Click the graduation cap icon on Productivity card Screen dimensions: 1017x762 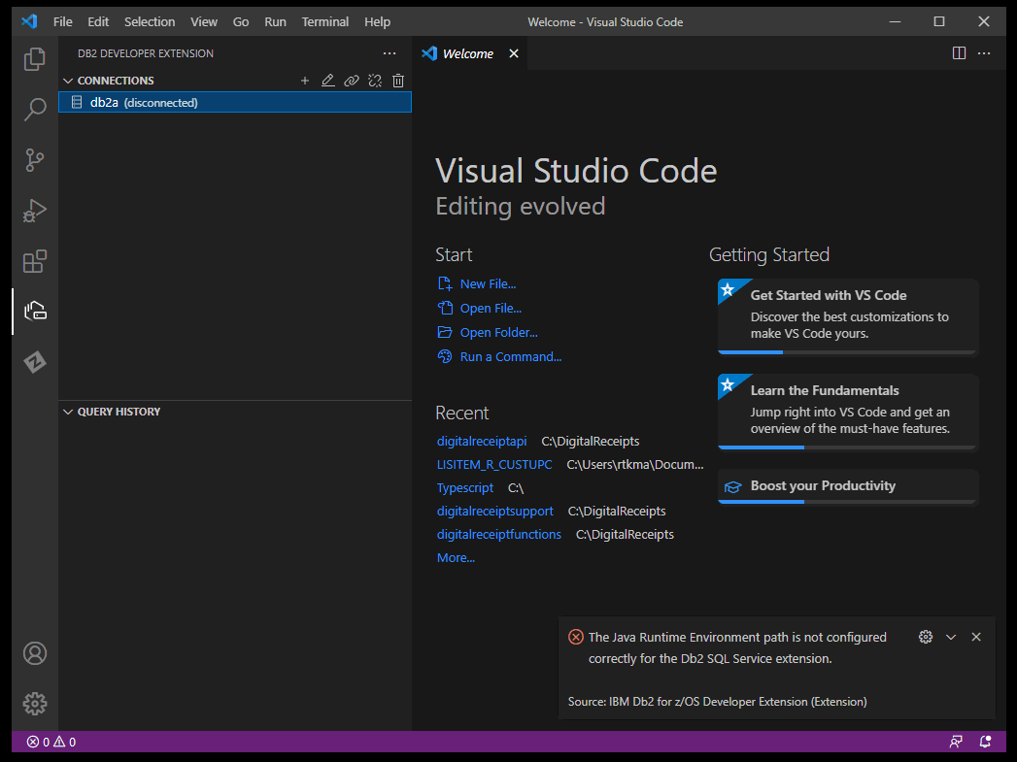point(733,486)
